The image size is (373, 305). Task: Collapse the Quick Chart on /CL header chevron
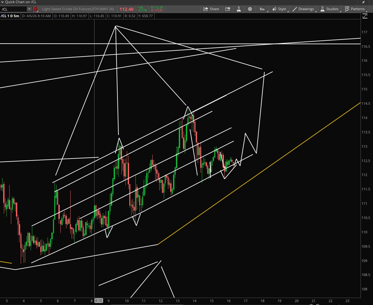pyautogui.click(x=3, y=2)
